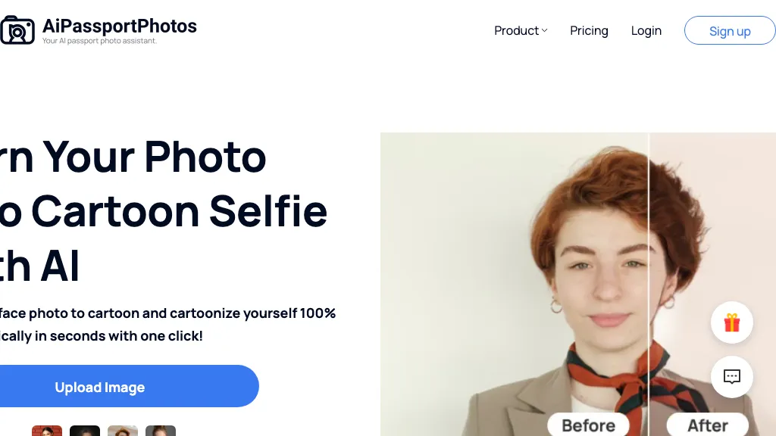Click the camera logo icon
Image resolution: width=776 pixels, height=436 pixels.
[17, 30]
